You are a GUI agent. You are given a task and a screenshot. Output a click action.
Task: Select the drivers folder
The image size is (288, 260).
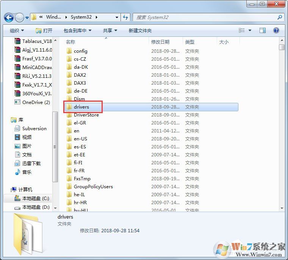[151, 107]
